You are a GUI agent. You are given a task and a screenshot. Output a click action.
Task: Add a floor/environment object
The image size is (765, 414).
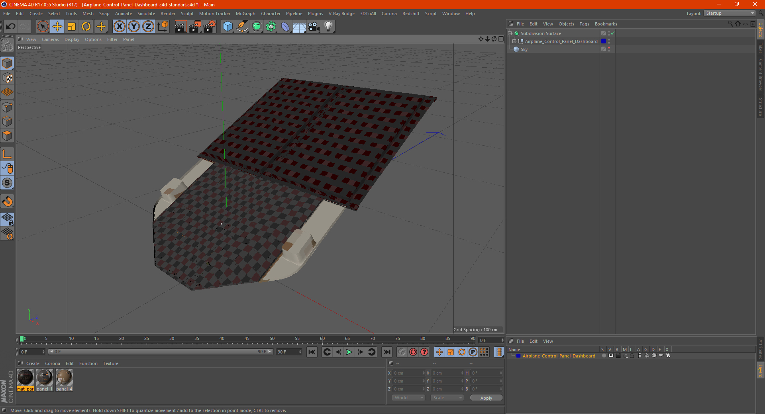[299, 27]
